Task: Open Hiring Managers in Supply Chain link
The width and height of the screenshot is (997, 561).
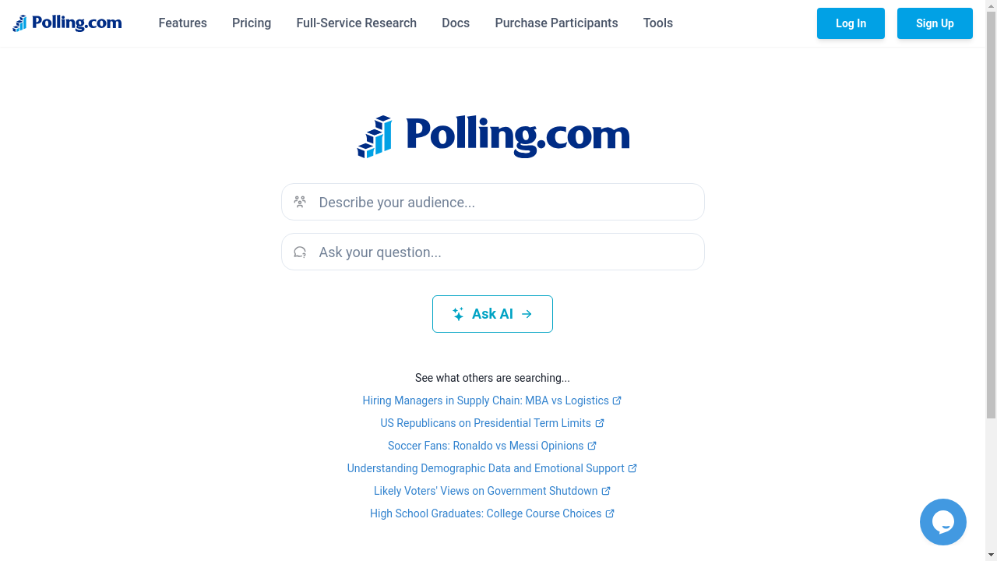Action: click(x=485, y=400)
